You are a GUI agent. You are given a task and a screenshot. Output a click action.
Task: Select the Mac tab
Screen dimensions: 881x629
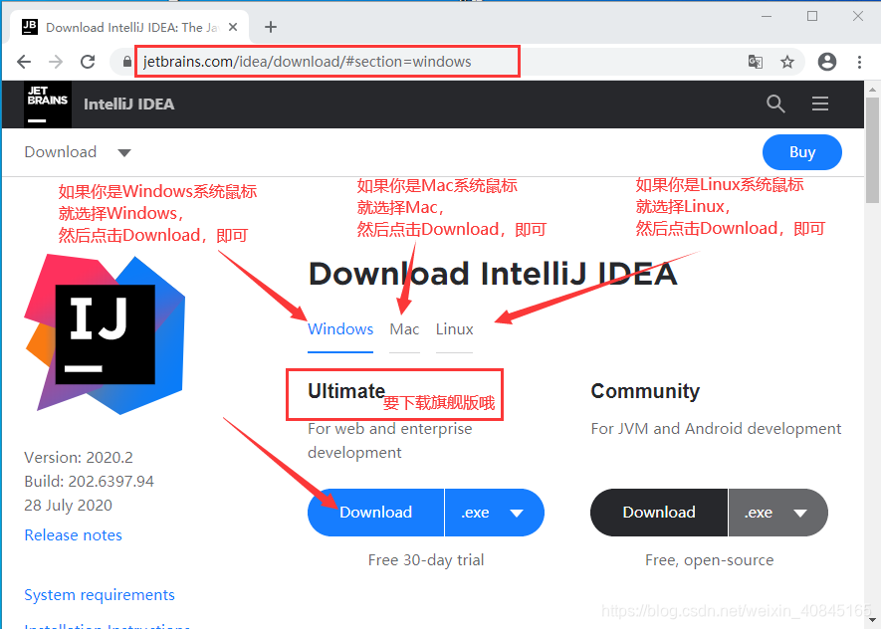[404, 329]
